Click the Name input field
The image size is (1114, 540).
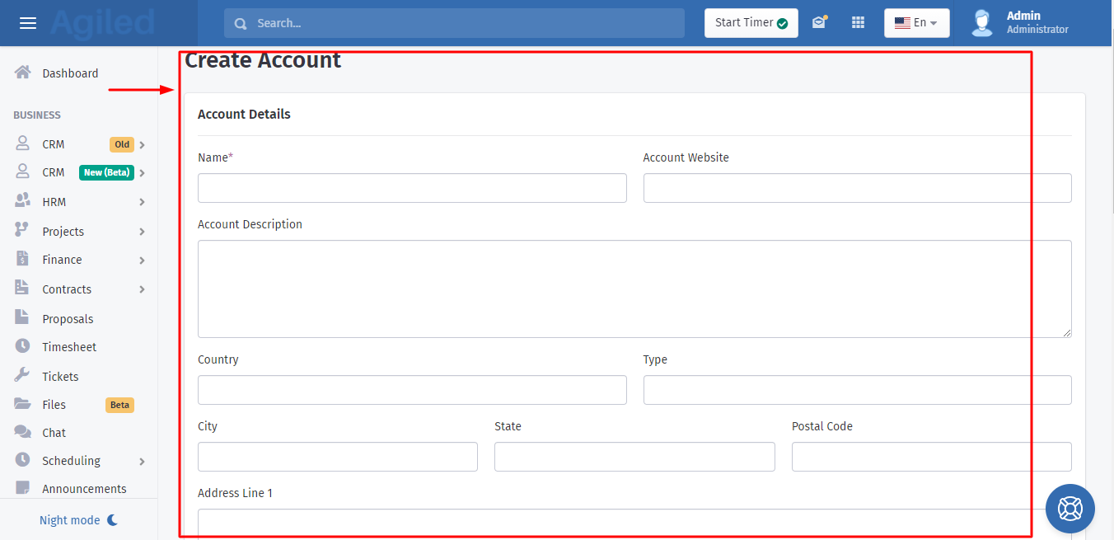[x=412, y=188]
